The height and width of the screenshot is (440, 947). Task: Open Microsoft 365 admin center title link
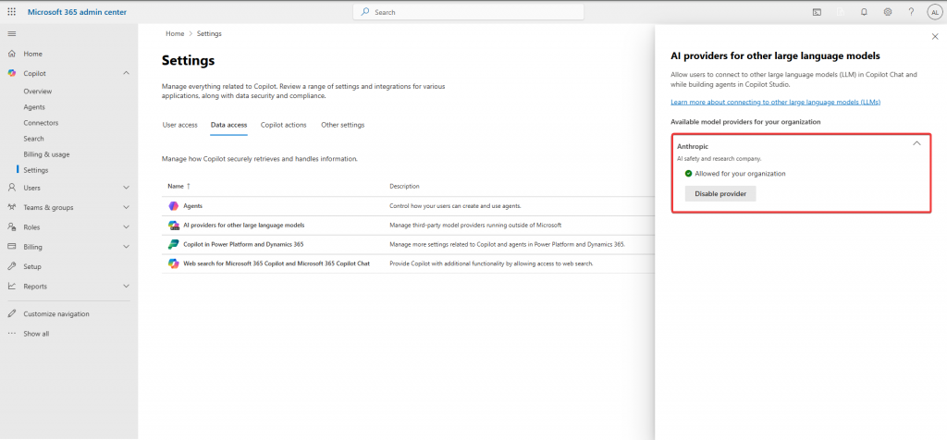78,12
